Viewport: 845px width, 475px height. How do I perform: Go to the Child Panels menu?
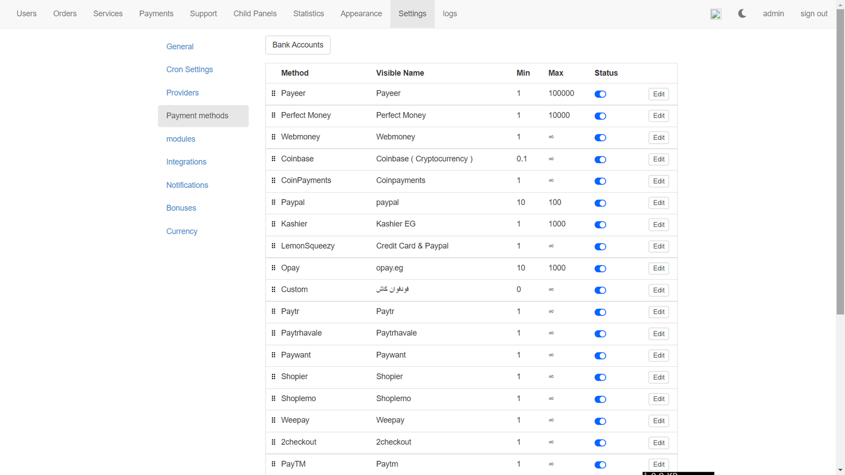[255, 14]
